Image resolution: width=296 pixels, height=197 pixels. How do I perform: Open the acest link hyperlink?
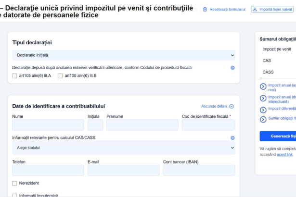coord(284,155)
